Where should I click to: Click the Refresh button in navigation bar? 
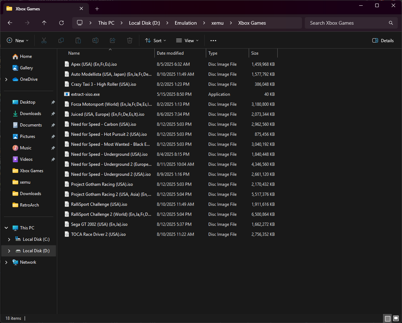coord(61,23)
